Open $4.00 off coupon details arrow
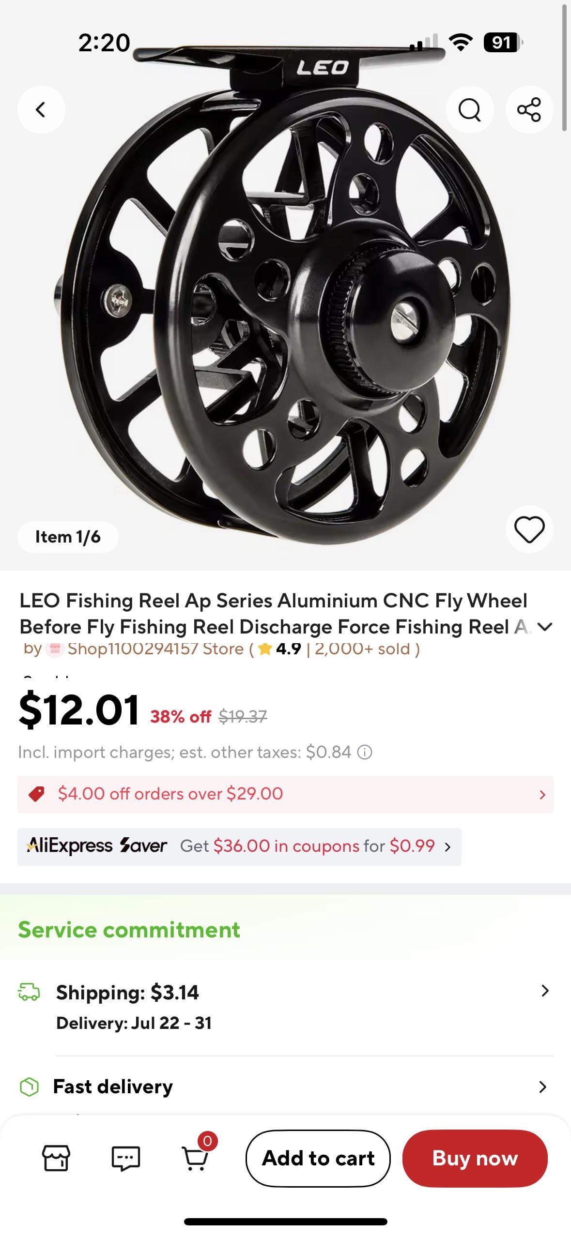The height and width of the screenshot is (1237, 571). click(542, 795)
